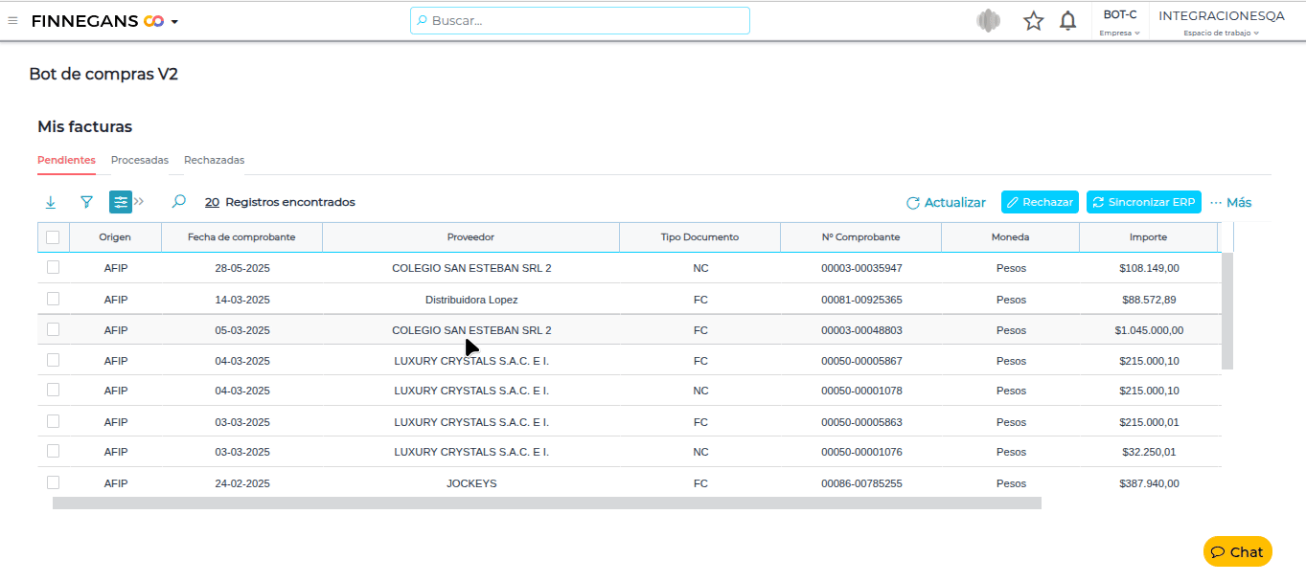Click the favorites star icon
Image resolution: width=1306 pixels, height=582 pixels.
1033,21
